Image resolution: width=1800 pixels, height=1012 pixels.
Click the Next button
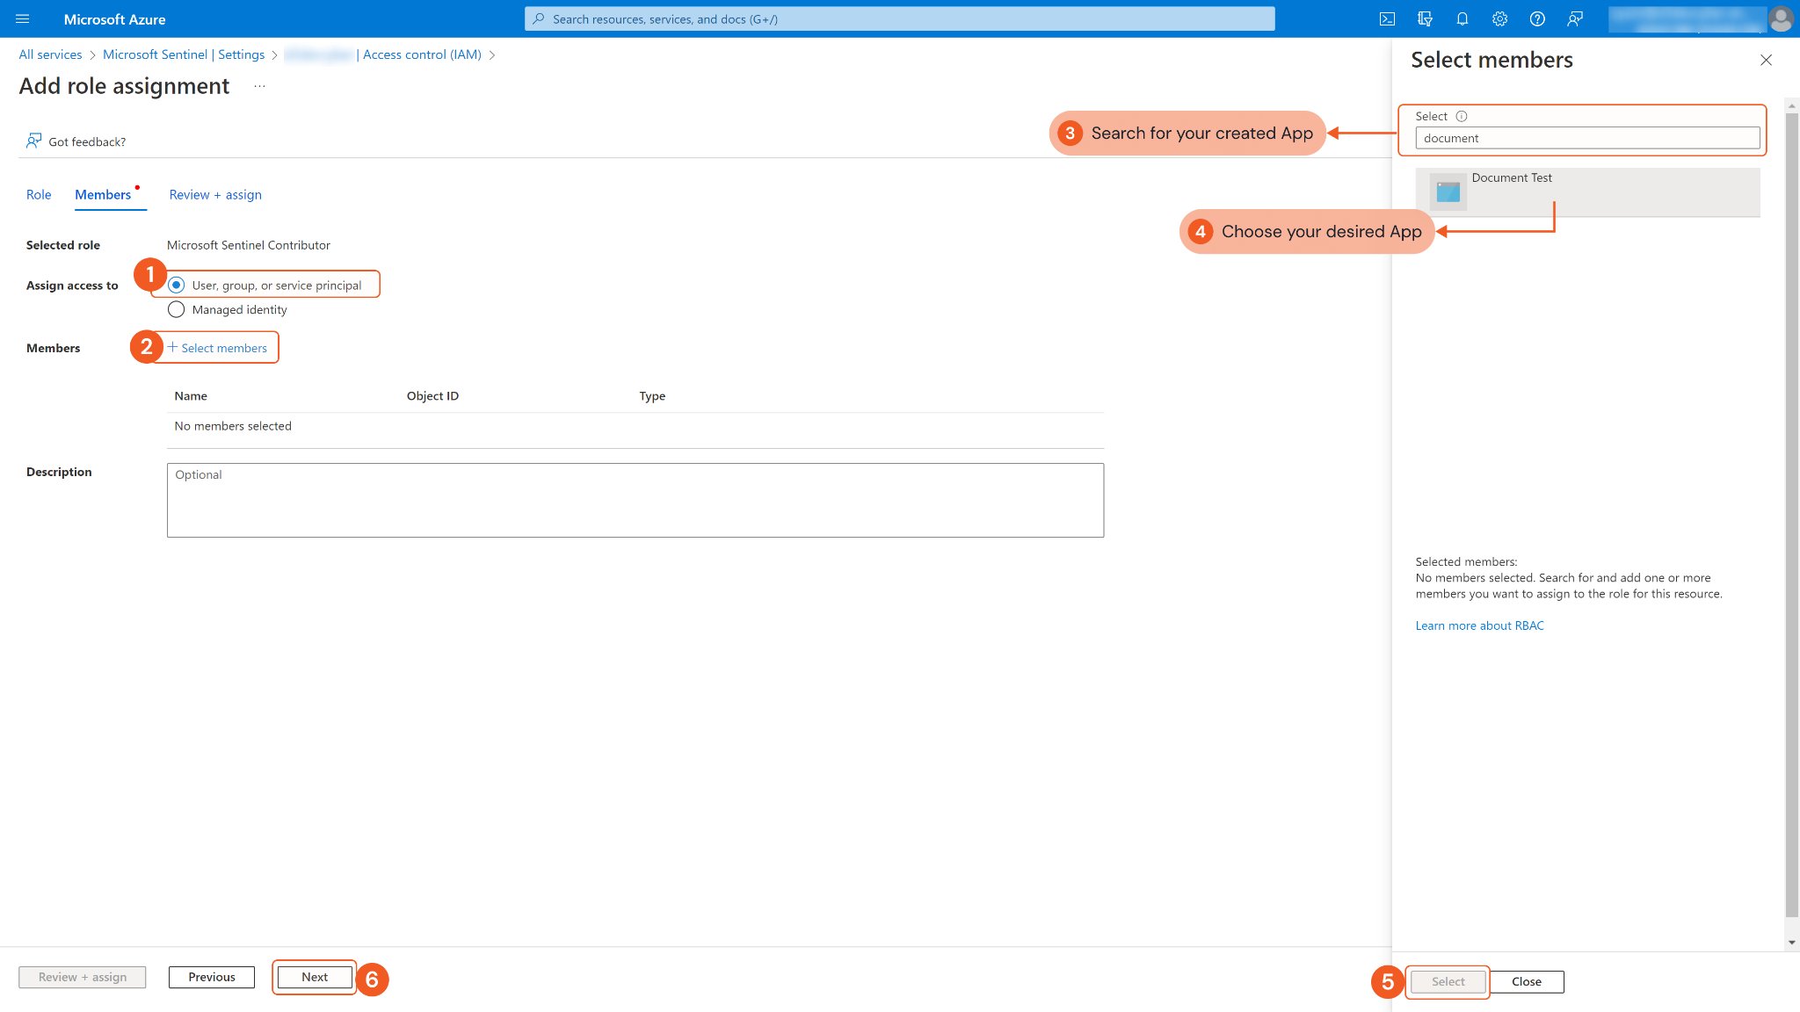coord(315,977)
